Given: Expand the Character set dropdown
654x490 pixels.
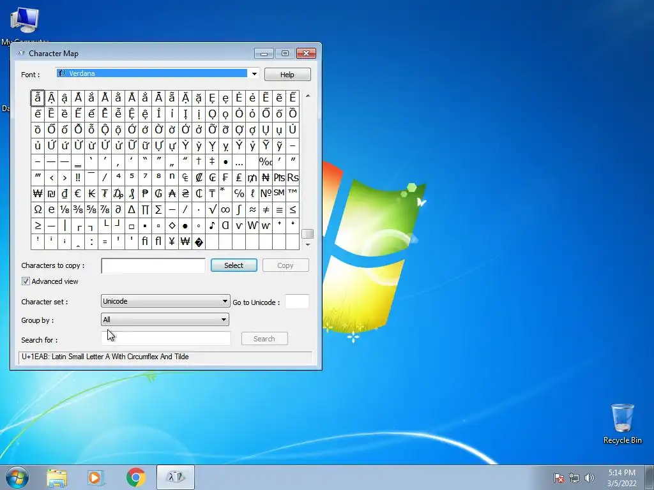Looking at the screenshot, I should coord(165,301).
